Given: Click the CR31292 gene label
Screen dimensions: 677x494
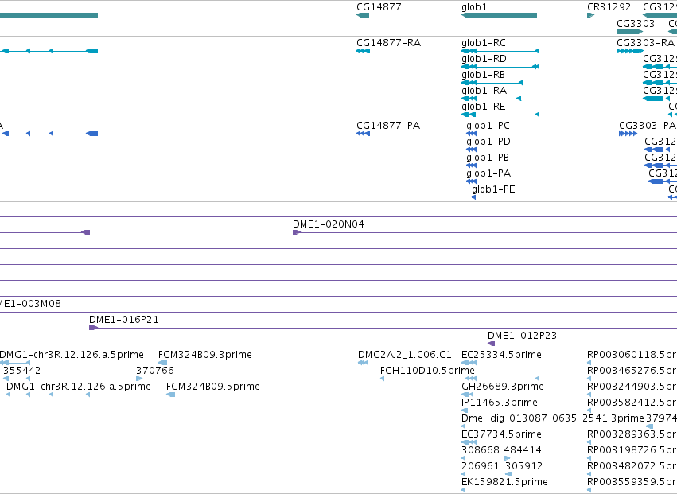Looking at the screenshot, I should [609, 7].
